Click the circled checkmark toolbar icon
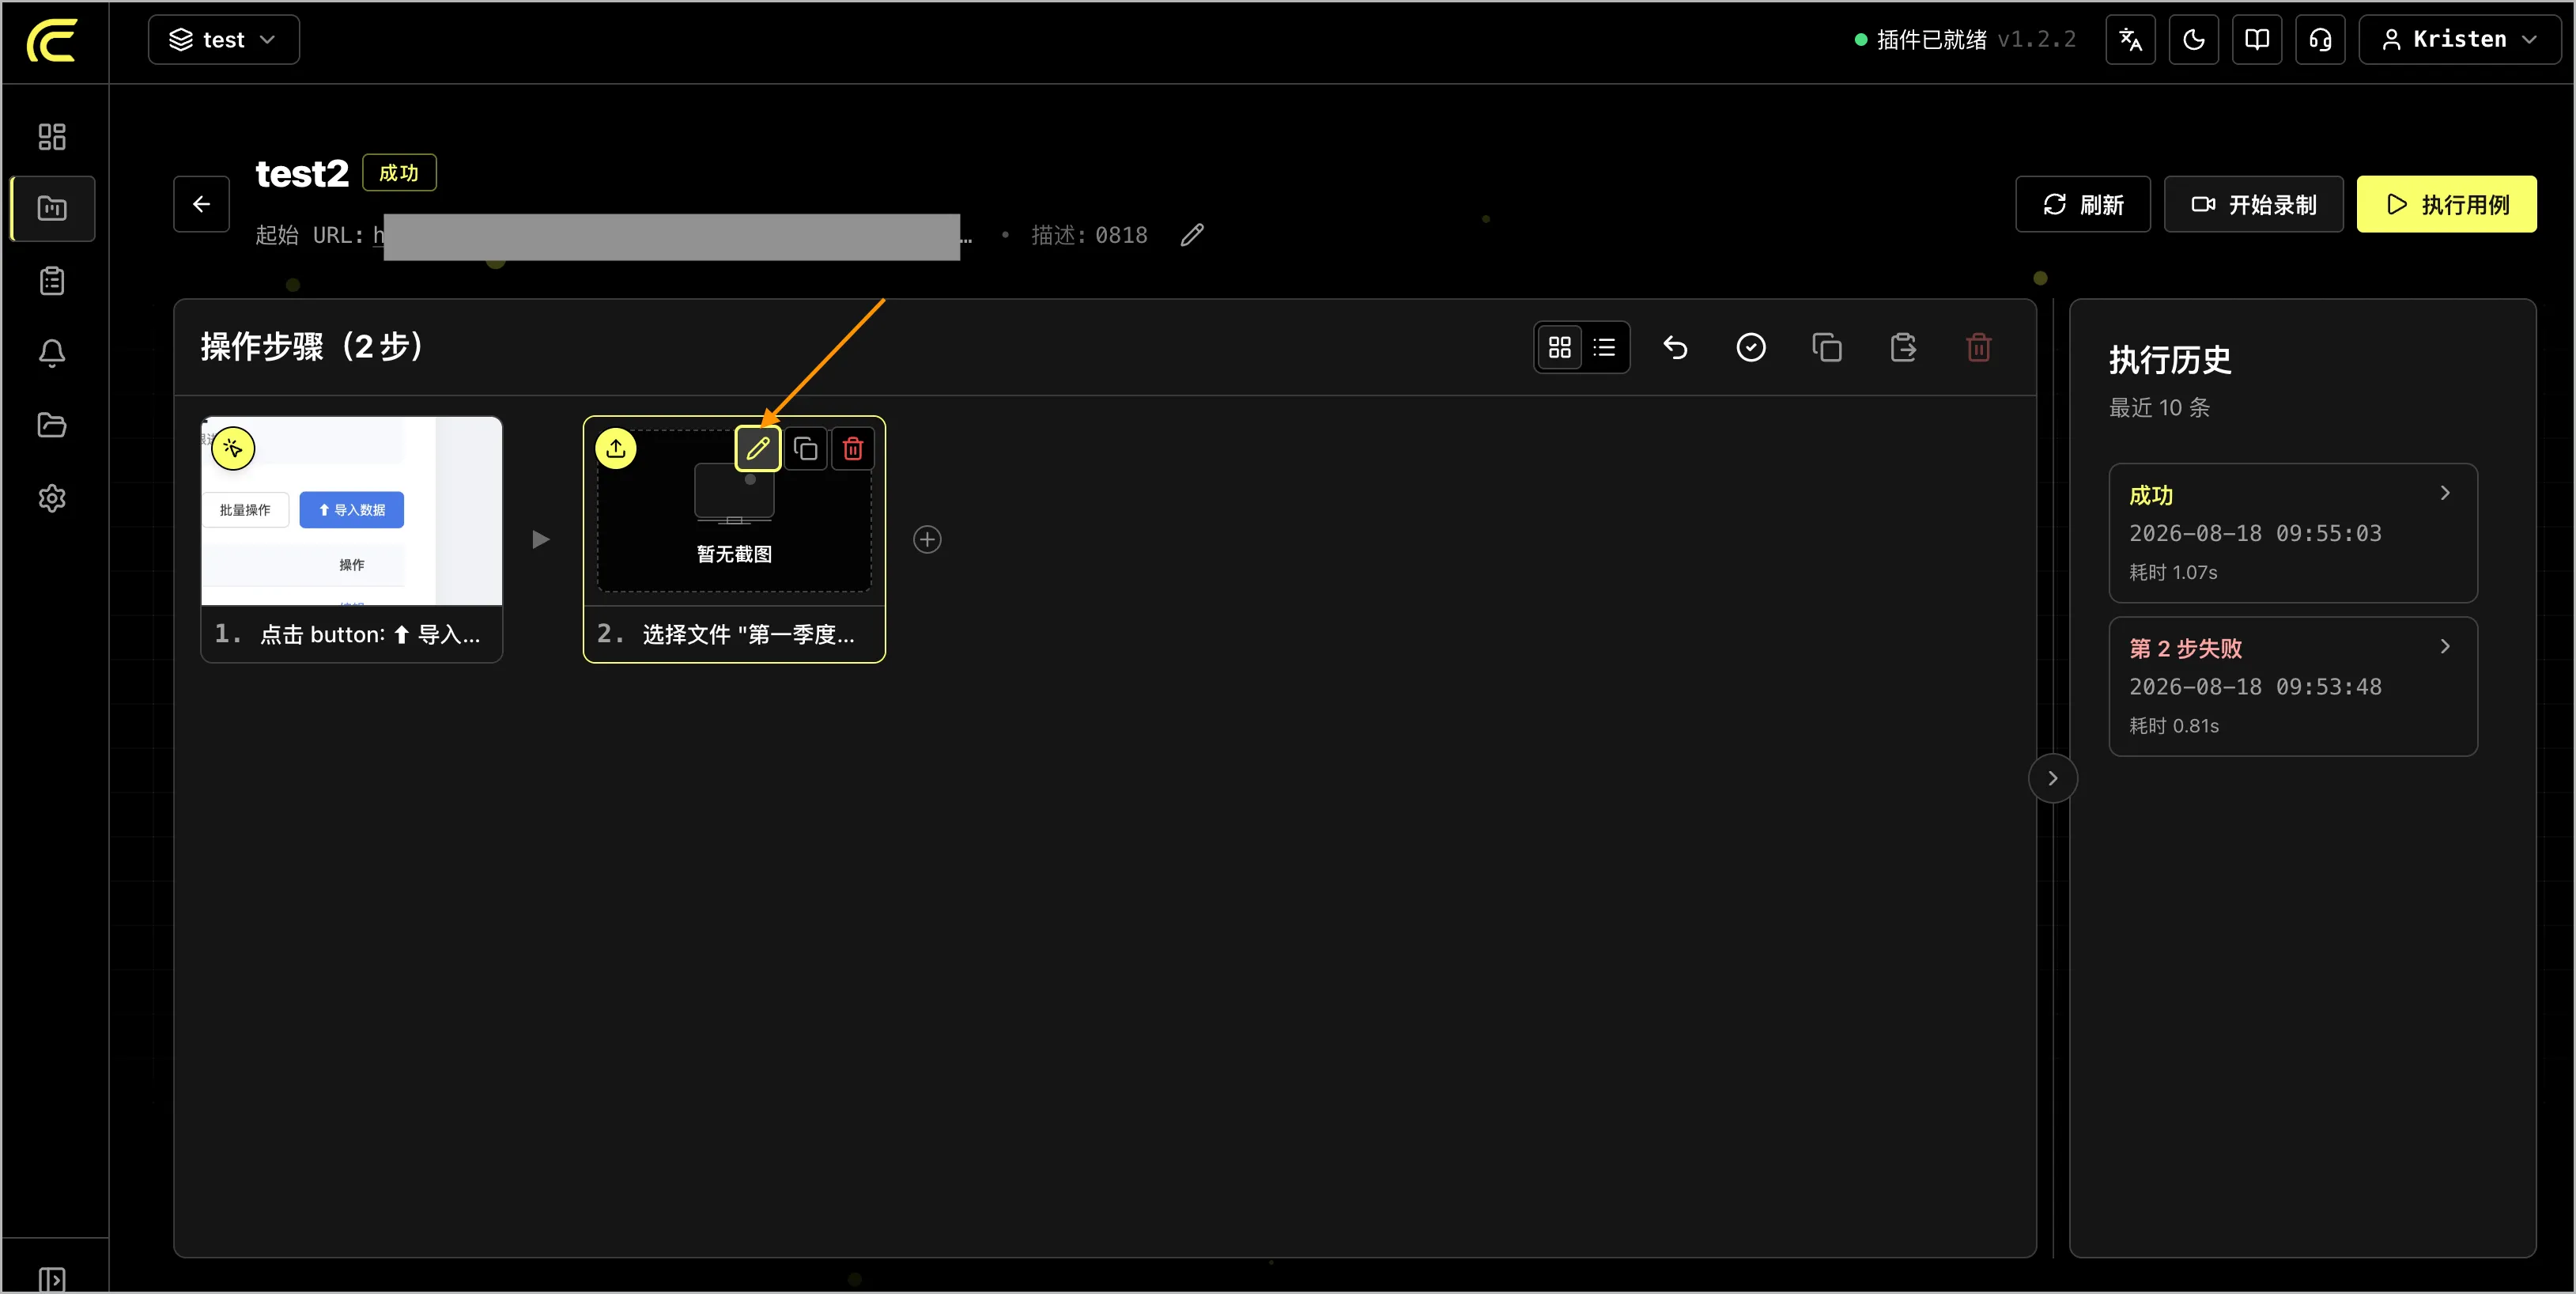 point(1751,347)
